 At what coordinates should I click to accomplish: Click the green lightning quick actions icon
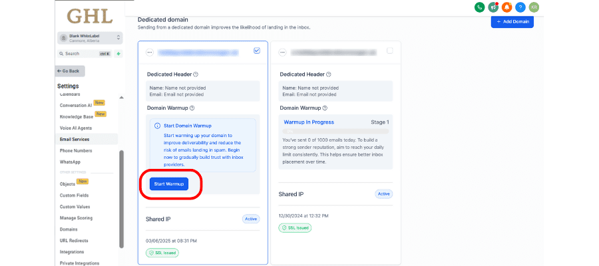pyautogui.click(x=118, y=54)
